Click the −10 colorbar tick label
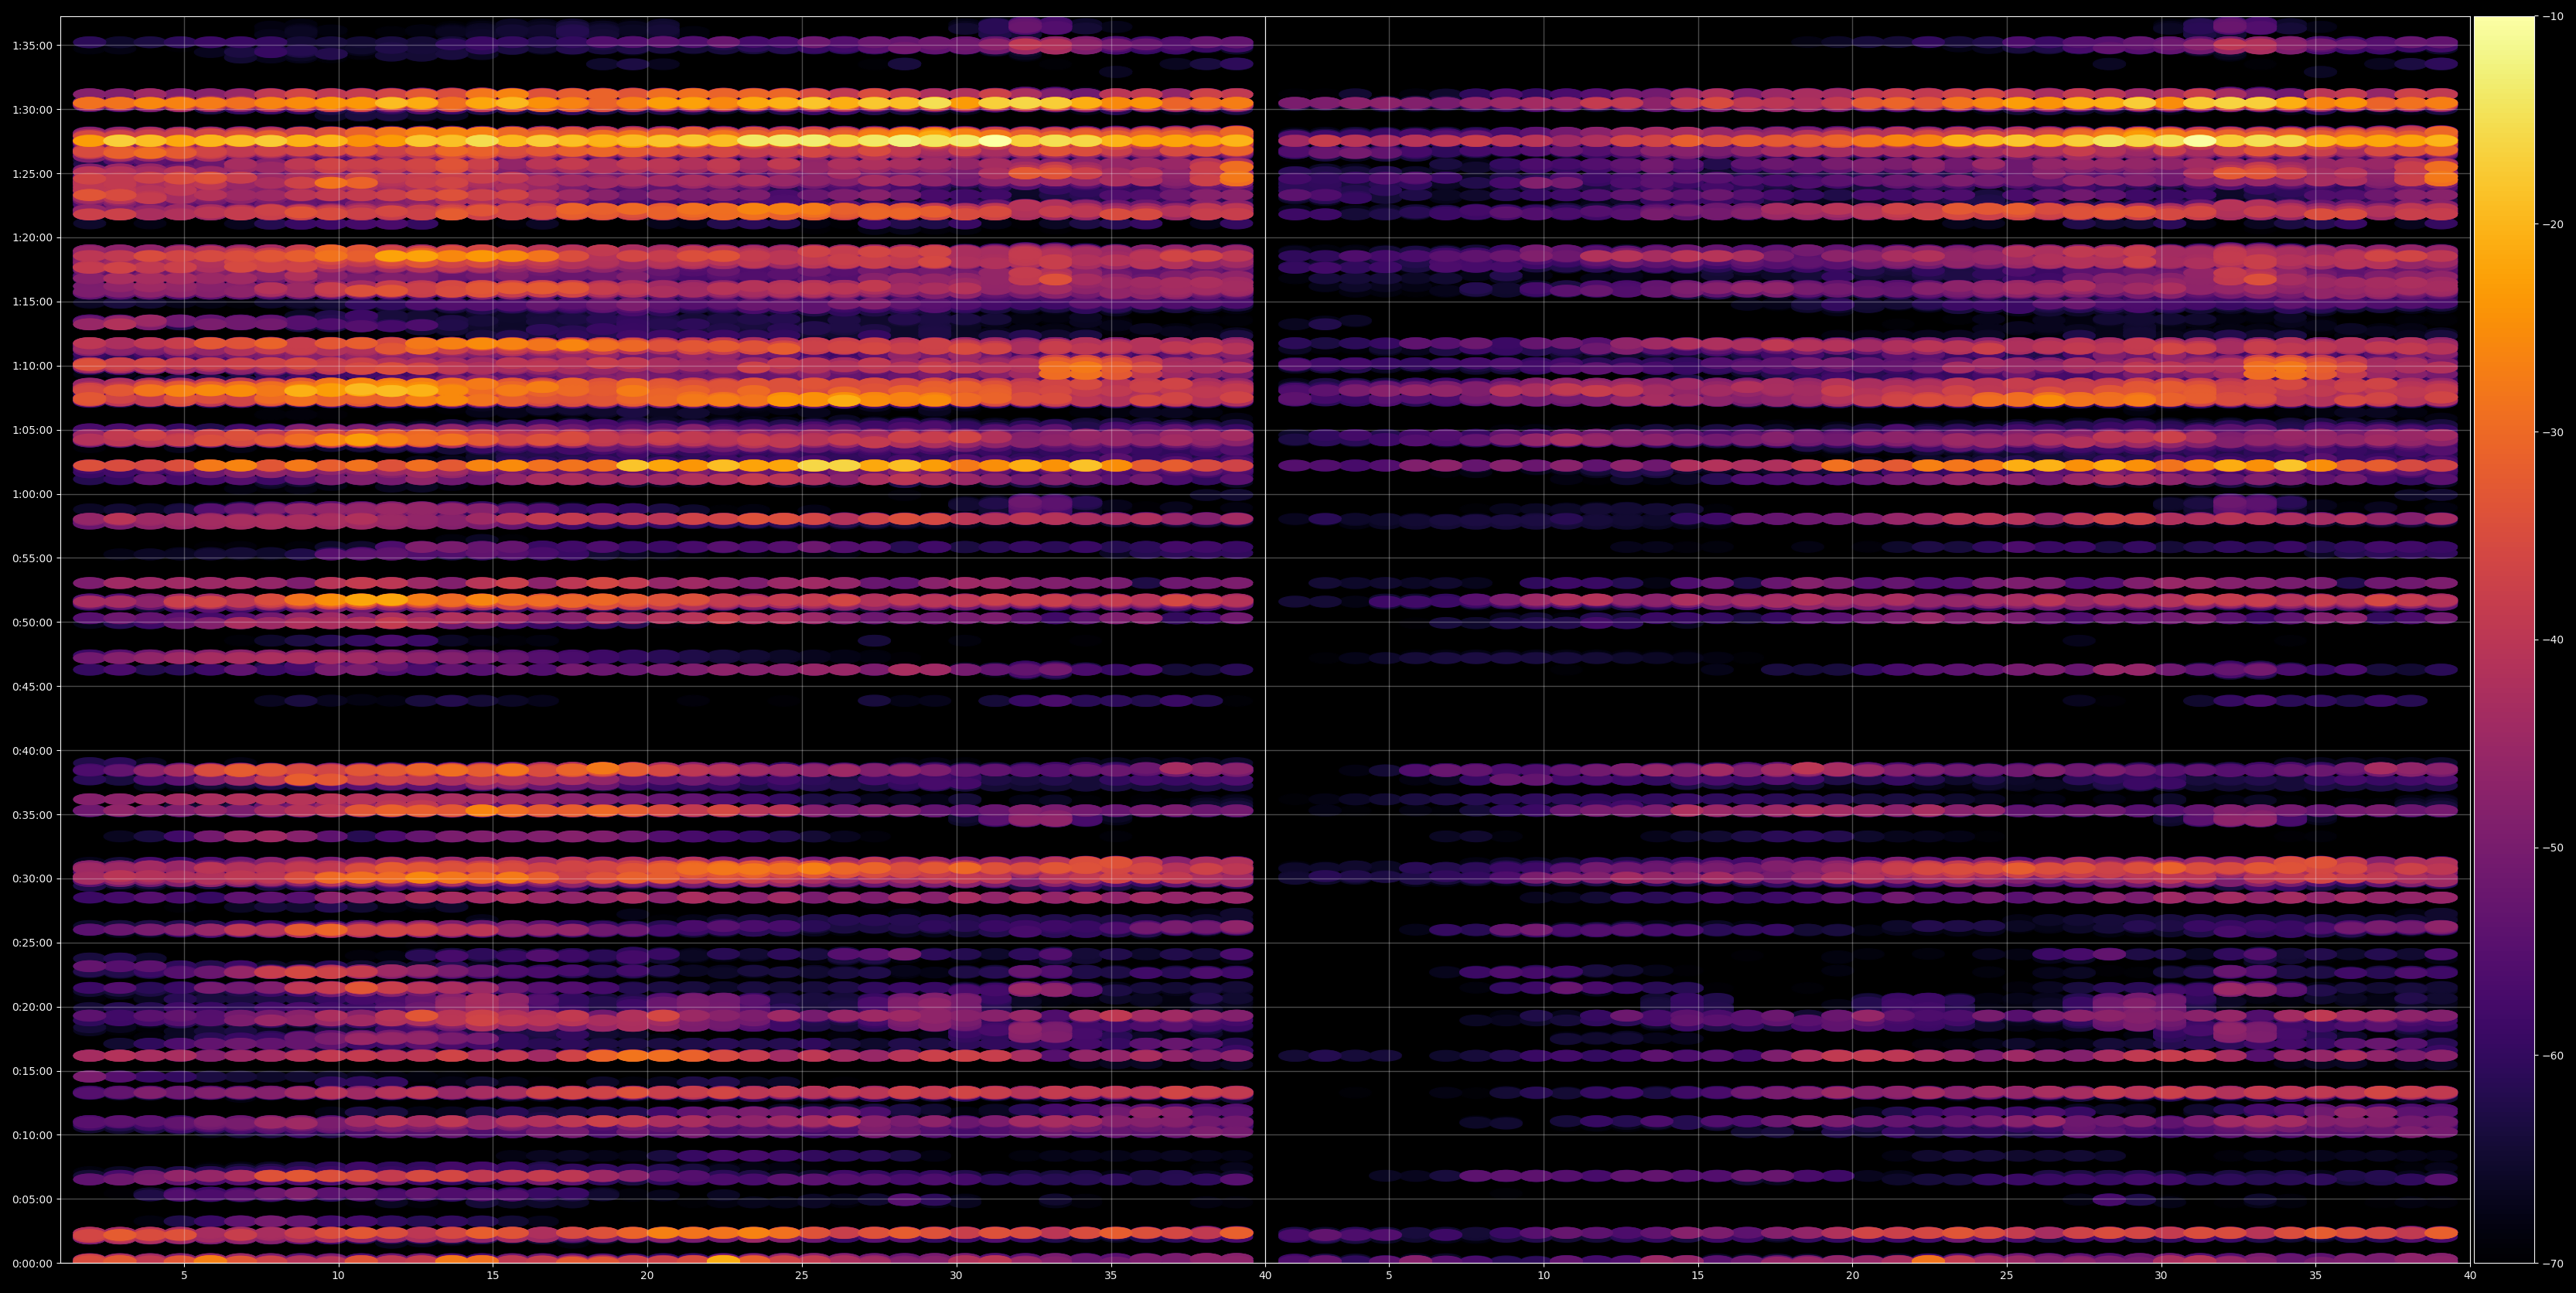This screenshot has height=1293, width=2576. click(2553, 17)
